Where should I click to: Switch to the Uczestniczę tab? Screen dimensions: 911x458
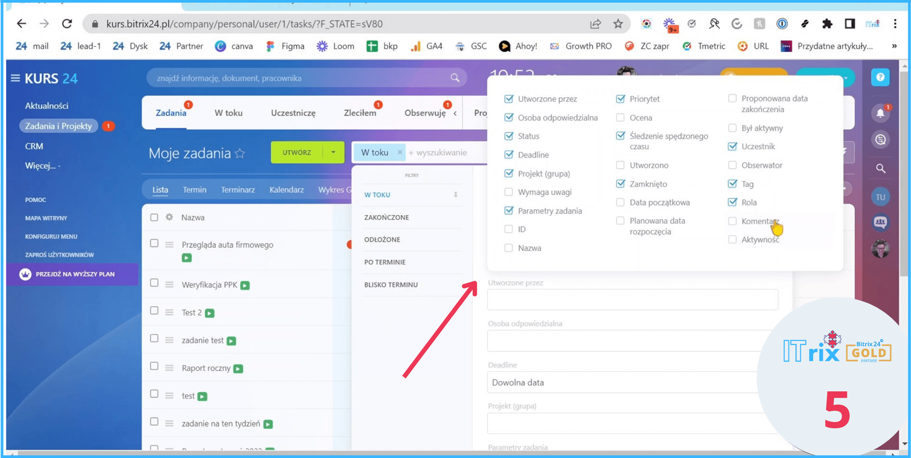293,113
